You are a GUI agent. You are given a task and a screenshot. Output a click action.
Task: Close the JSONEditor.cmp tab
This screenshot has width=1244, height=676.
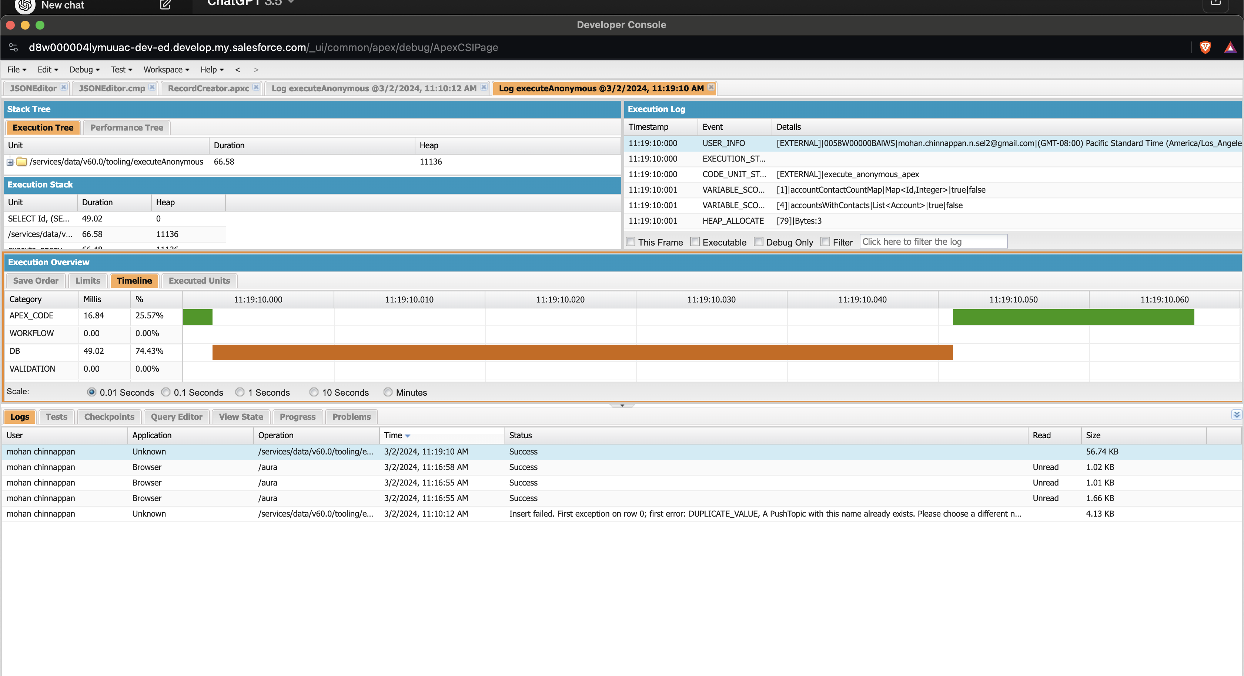[x=152, y=87]
